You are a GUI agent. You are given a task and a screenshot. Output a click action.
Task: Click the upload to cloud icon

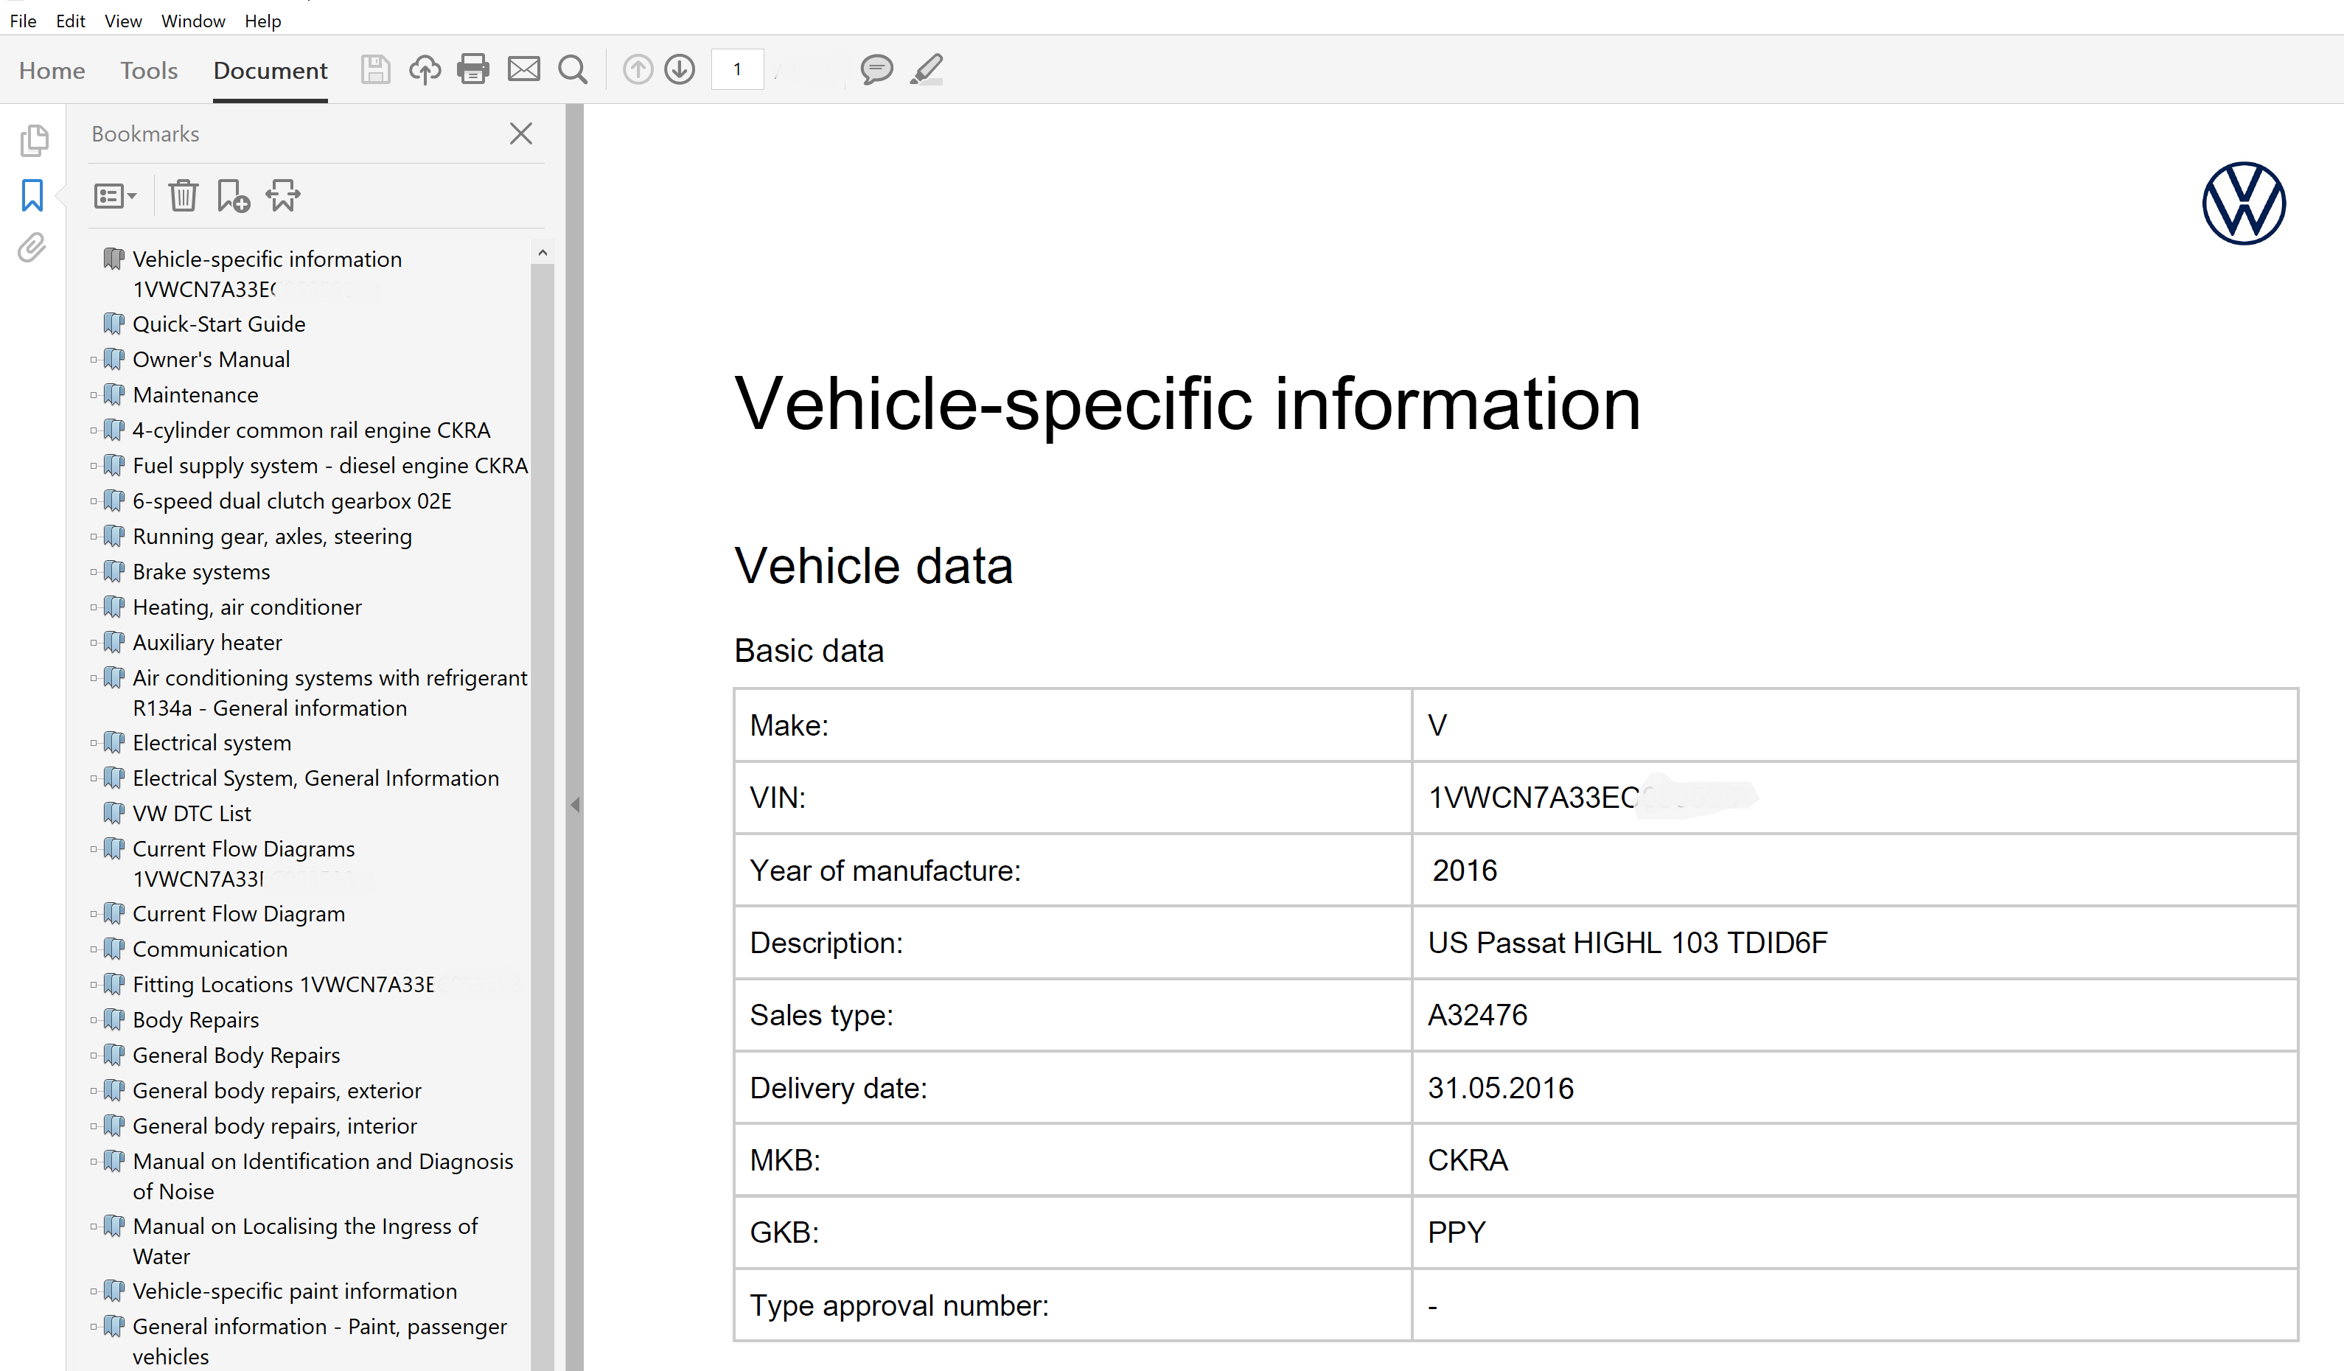click(x=424, y=70)
